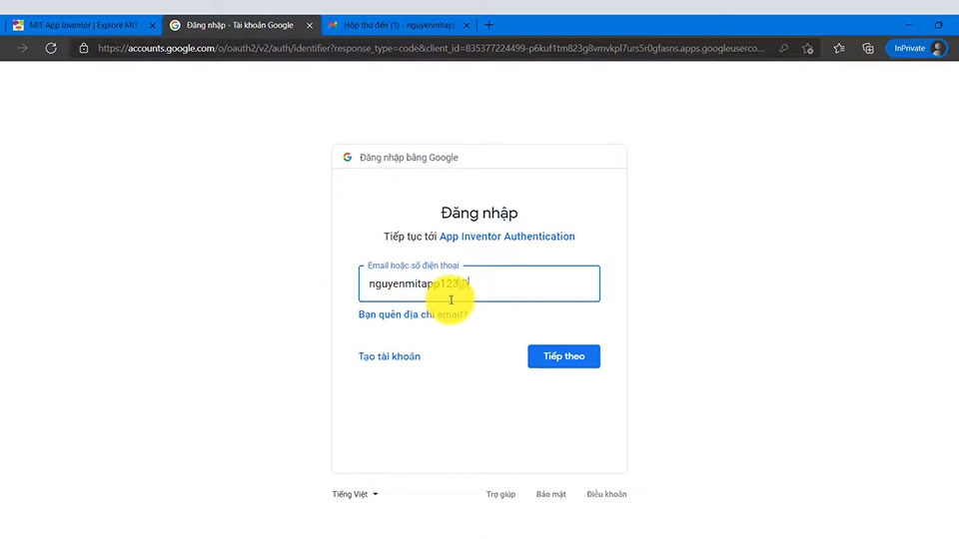Open the Favorites list

click(x=839, y=48)
